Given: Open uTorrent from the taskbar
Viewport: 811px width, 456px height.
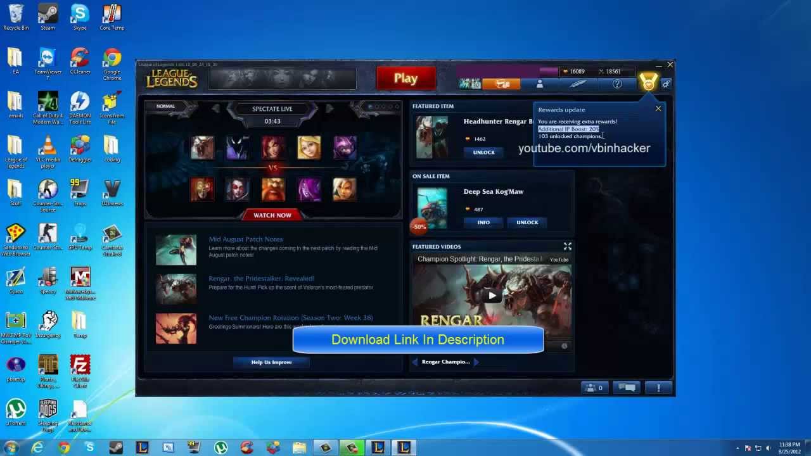Looking at the screenshot, I should tap(220, 448).
